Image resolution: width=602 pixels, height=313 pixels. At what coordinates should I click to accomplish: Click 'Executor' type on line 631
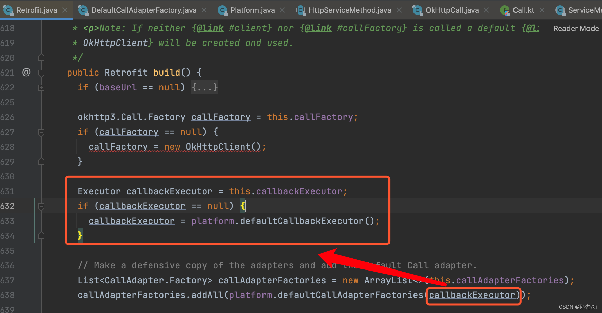[x=99, y=191]
